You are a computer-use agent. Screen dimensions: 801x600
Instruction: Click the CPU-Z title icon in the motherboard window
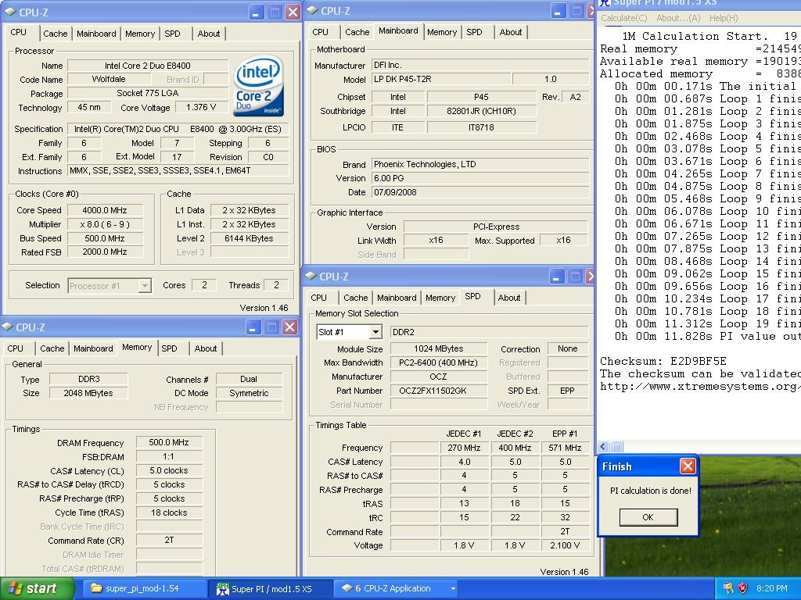[x=312, y=10]
